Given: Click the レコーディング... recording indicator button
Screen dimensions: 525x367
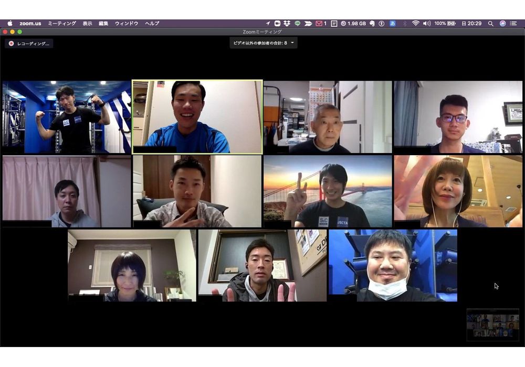Looking at the screenshot, I should coord(29,44).
